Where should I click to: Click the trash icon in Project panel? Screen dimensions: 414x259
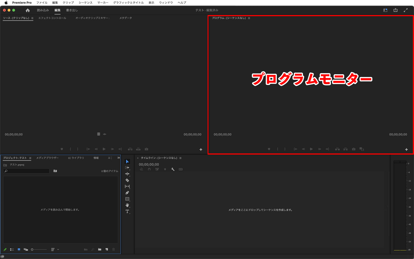click(x=114, y=249)
